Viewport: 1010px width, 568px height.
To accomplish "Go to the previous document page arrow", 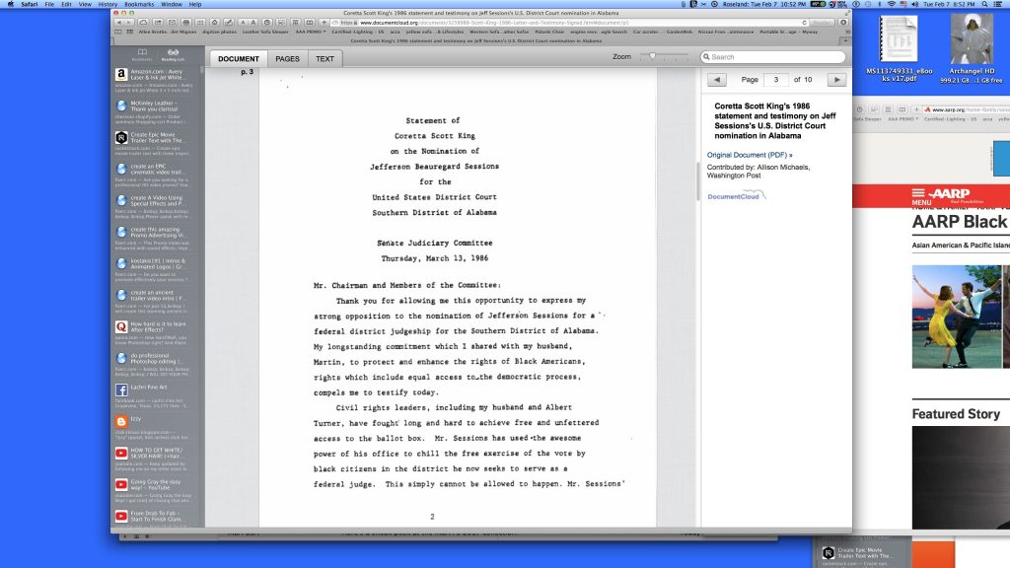I will (718, 79).
